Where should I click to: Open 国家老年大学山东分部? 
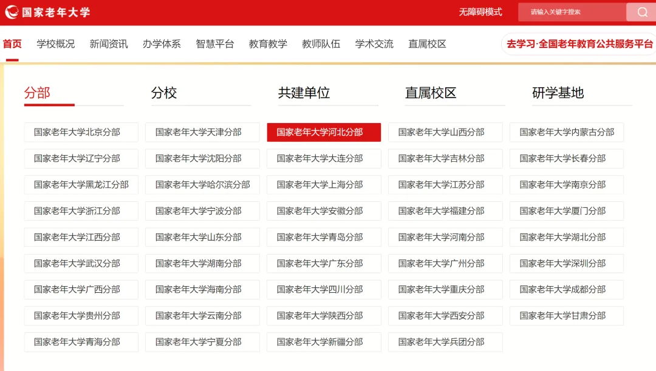(x=202, y=238)
